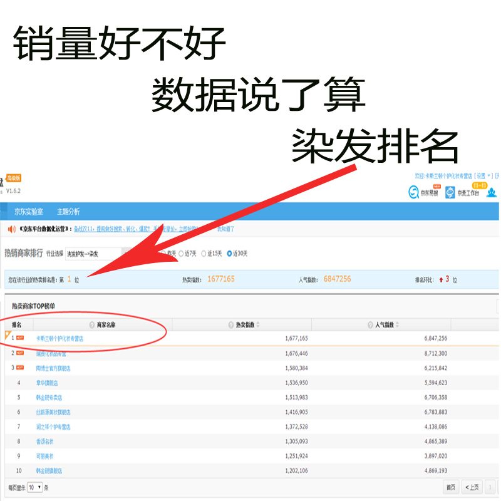Click the table cell 6,706,358

click(436, 398)
